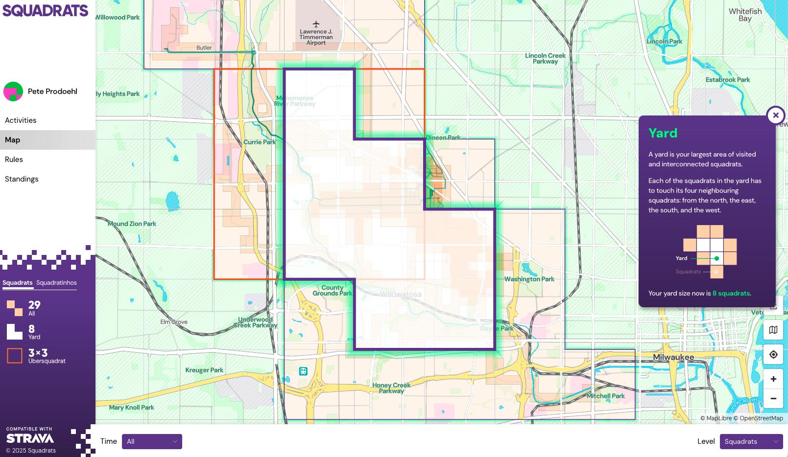
Task: Click the Wauwatosa map label
Action: [x=401, y=295]
